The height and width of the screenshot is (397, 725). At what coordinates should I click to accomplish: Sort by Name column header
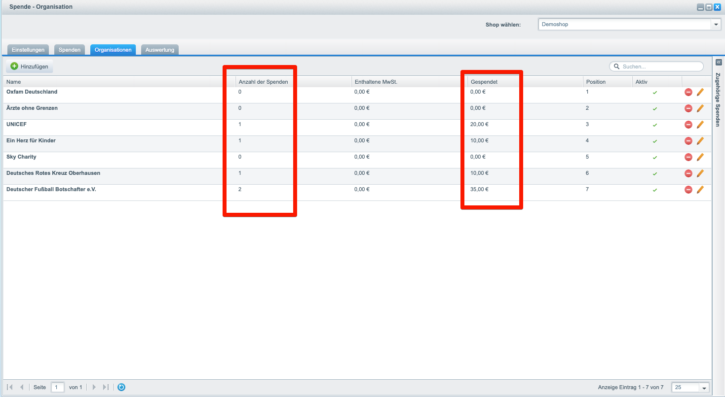[119, 82]
